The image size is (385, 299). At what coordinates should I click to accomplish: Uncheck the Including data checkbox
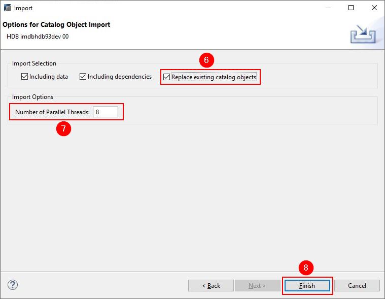(25, 77)
